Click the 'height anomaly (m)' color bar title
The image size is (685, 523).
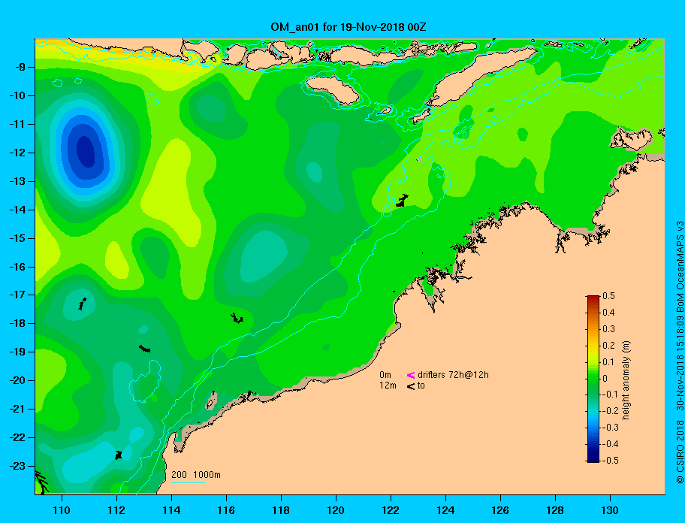click(x=626, y=380)
